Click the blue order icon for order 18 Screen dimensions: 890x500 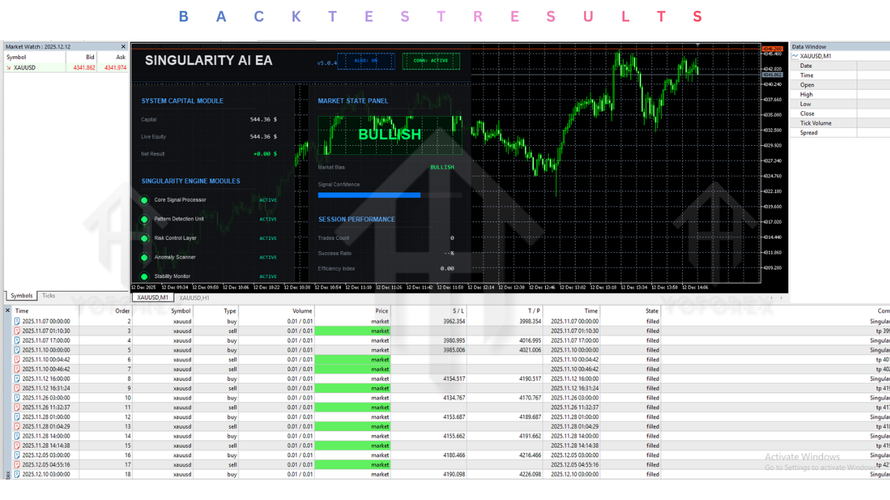tap(17, 474)
